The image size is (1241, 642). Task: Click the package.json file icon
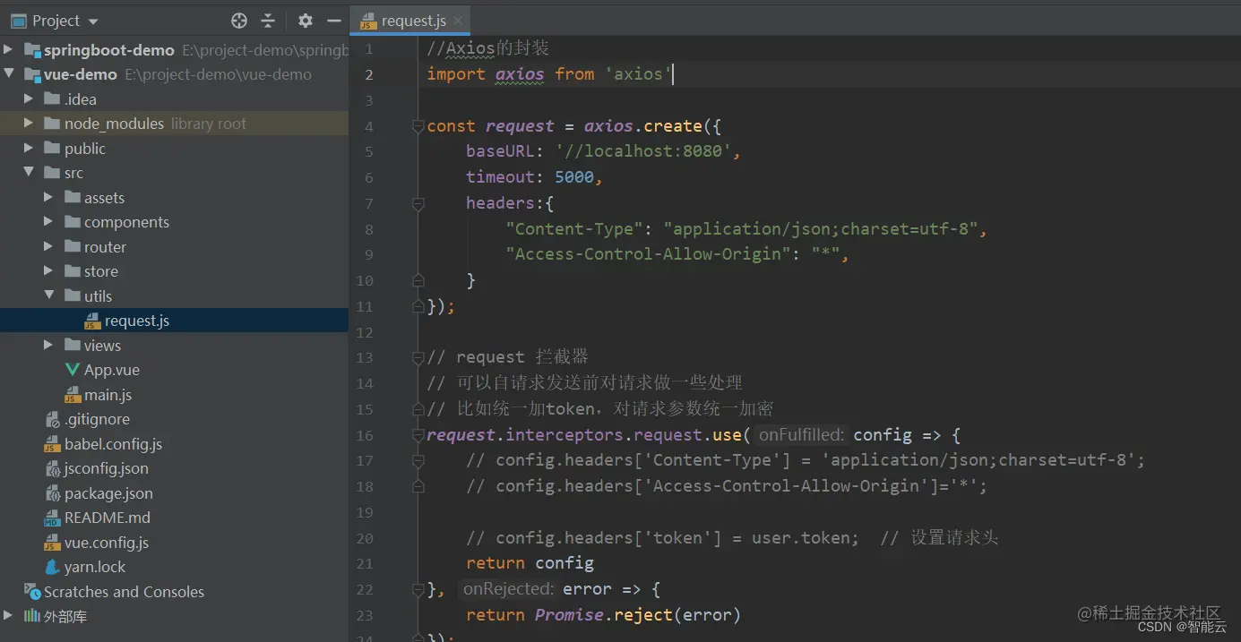pyautogui.click(x=52, y=493)
